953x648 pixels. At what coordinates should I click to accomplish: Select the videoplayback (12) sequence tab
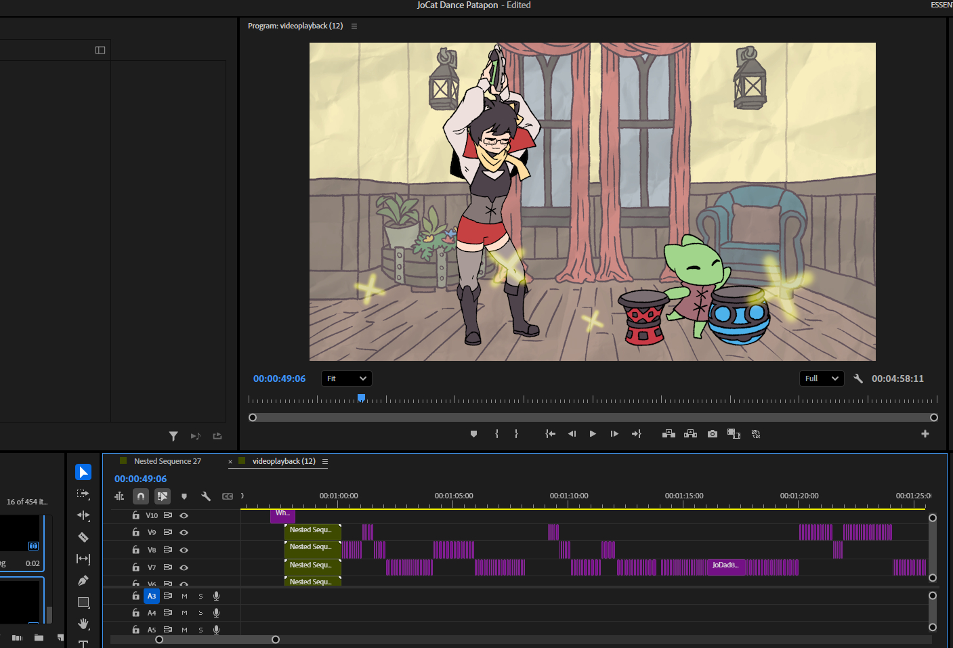[283, 461]
